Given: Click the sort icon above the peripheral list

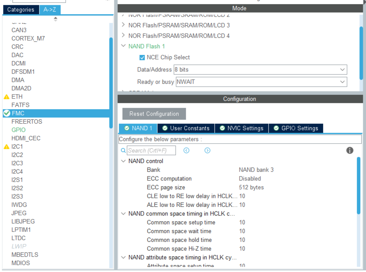Looking at the screenshot, I should (55, 18).
